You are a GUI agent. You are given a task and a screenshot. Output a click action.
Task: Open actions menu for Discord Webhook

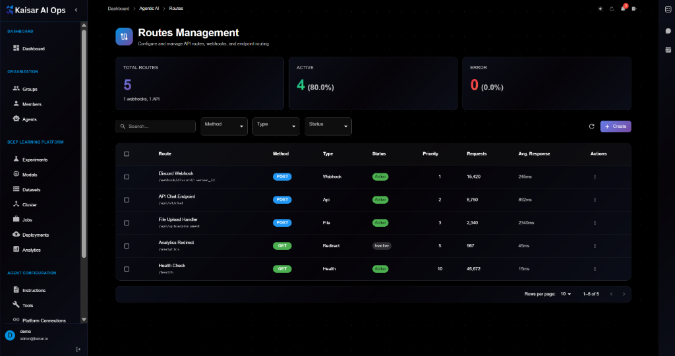click(595, 177)
